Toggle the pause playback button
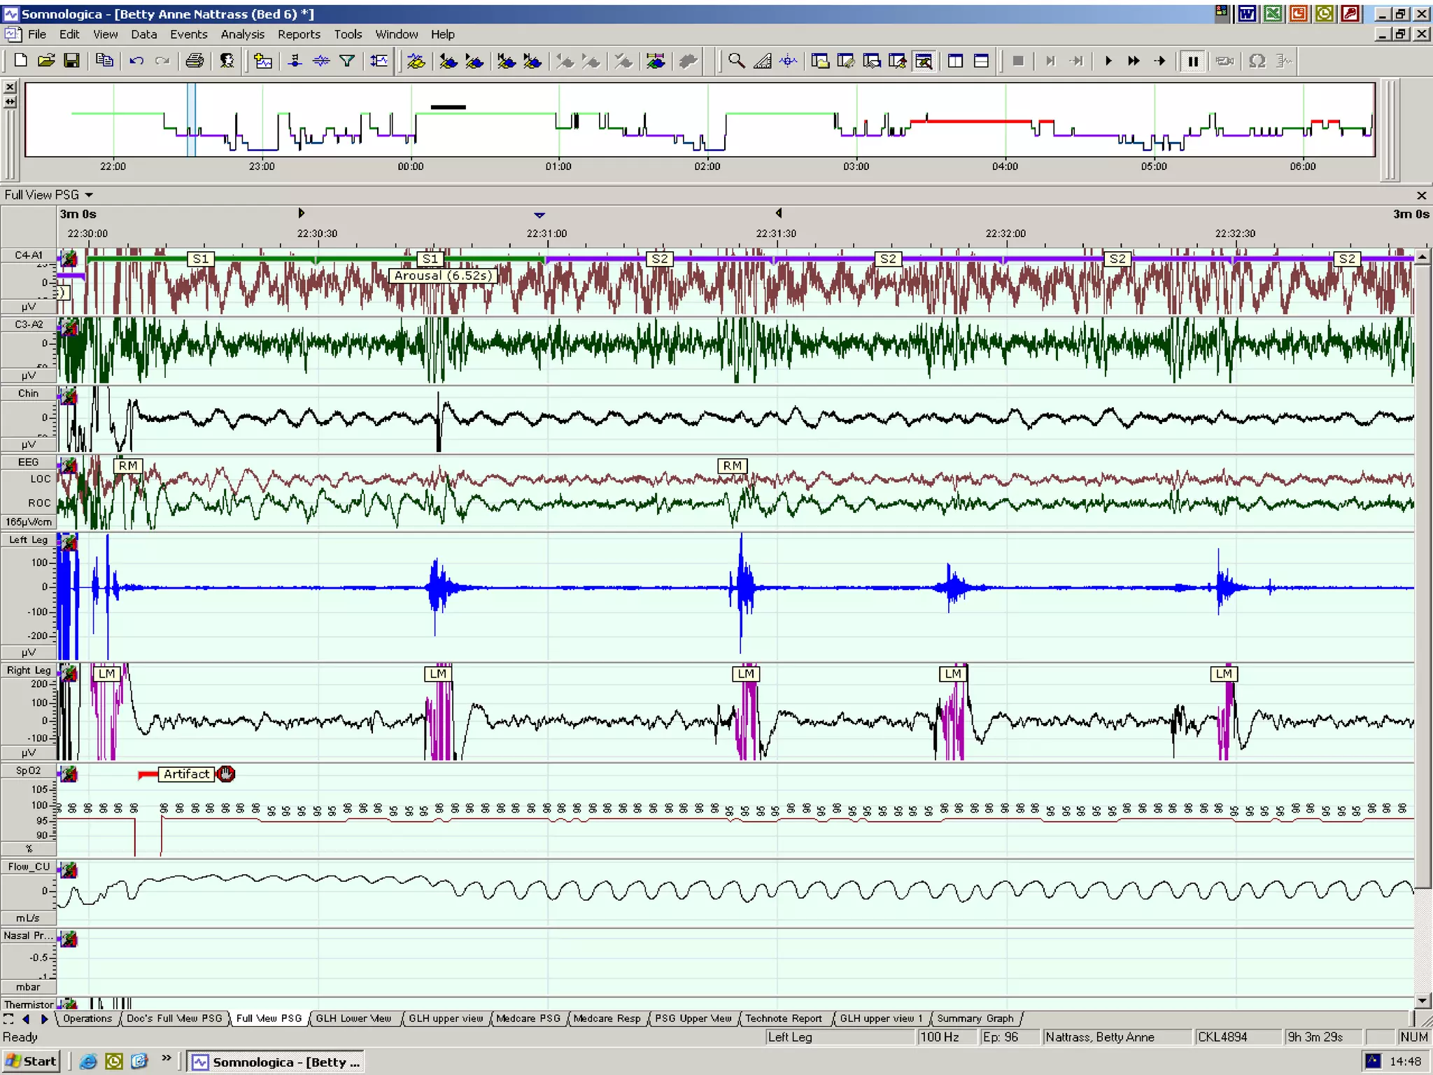 click(x=1192, y=61)
